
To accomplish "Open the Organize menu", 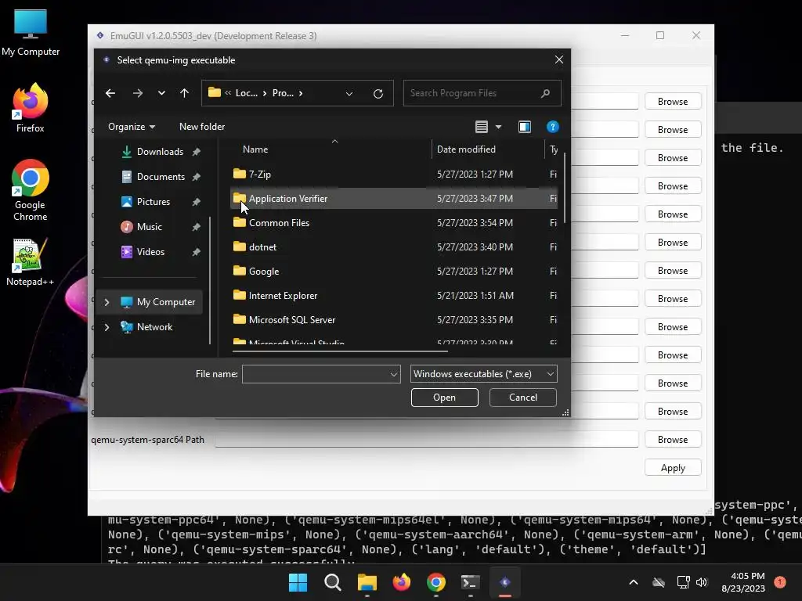I will pyautogui.click(x=132, y=127).
